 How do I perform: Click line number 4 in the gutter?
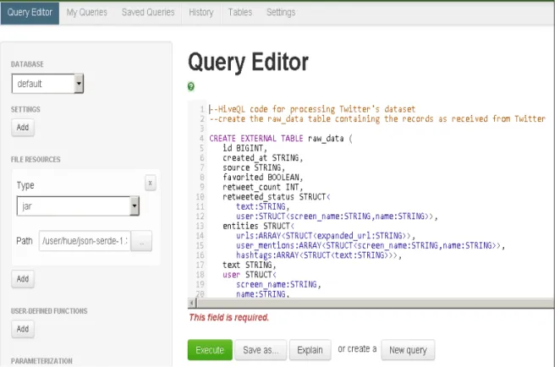(202, 139)
